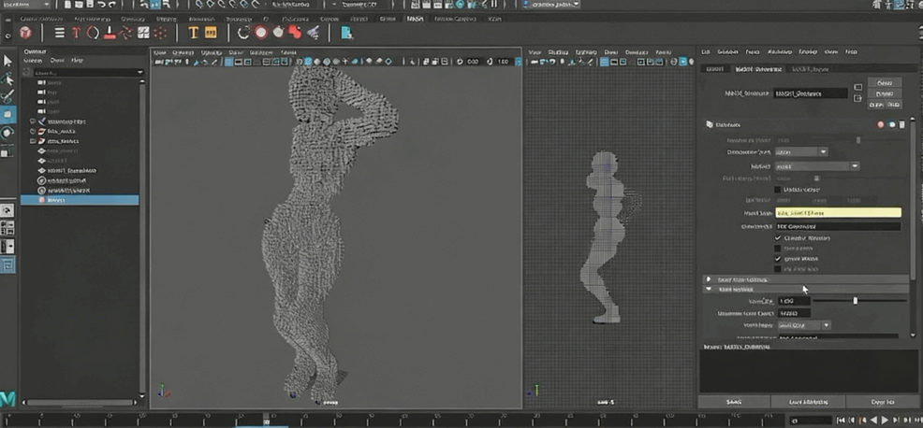
Task: Open the Outliner search field dropdown arrow
Action: pyautogui.click(x=140, y=72)
